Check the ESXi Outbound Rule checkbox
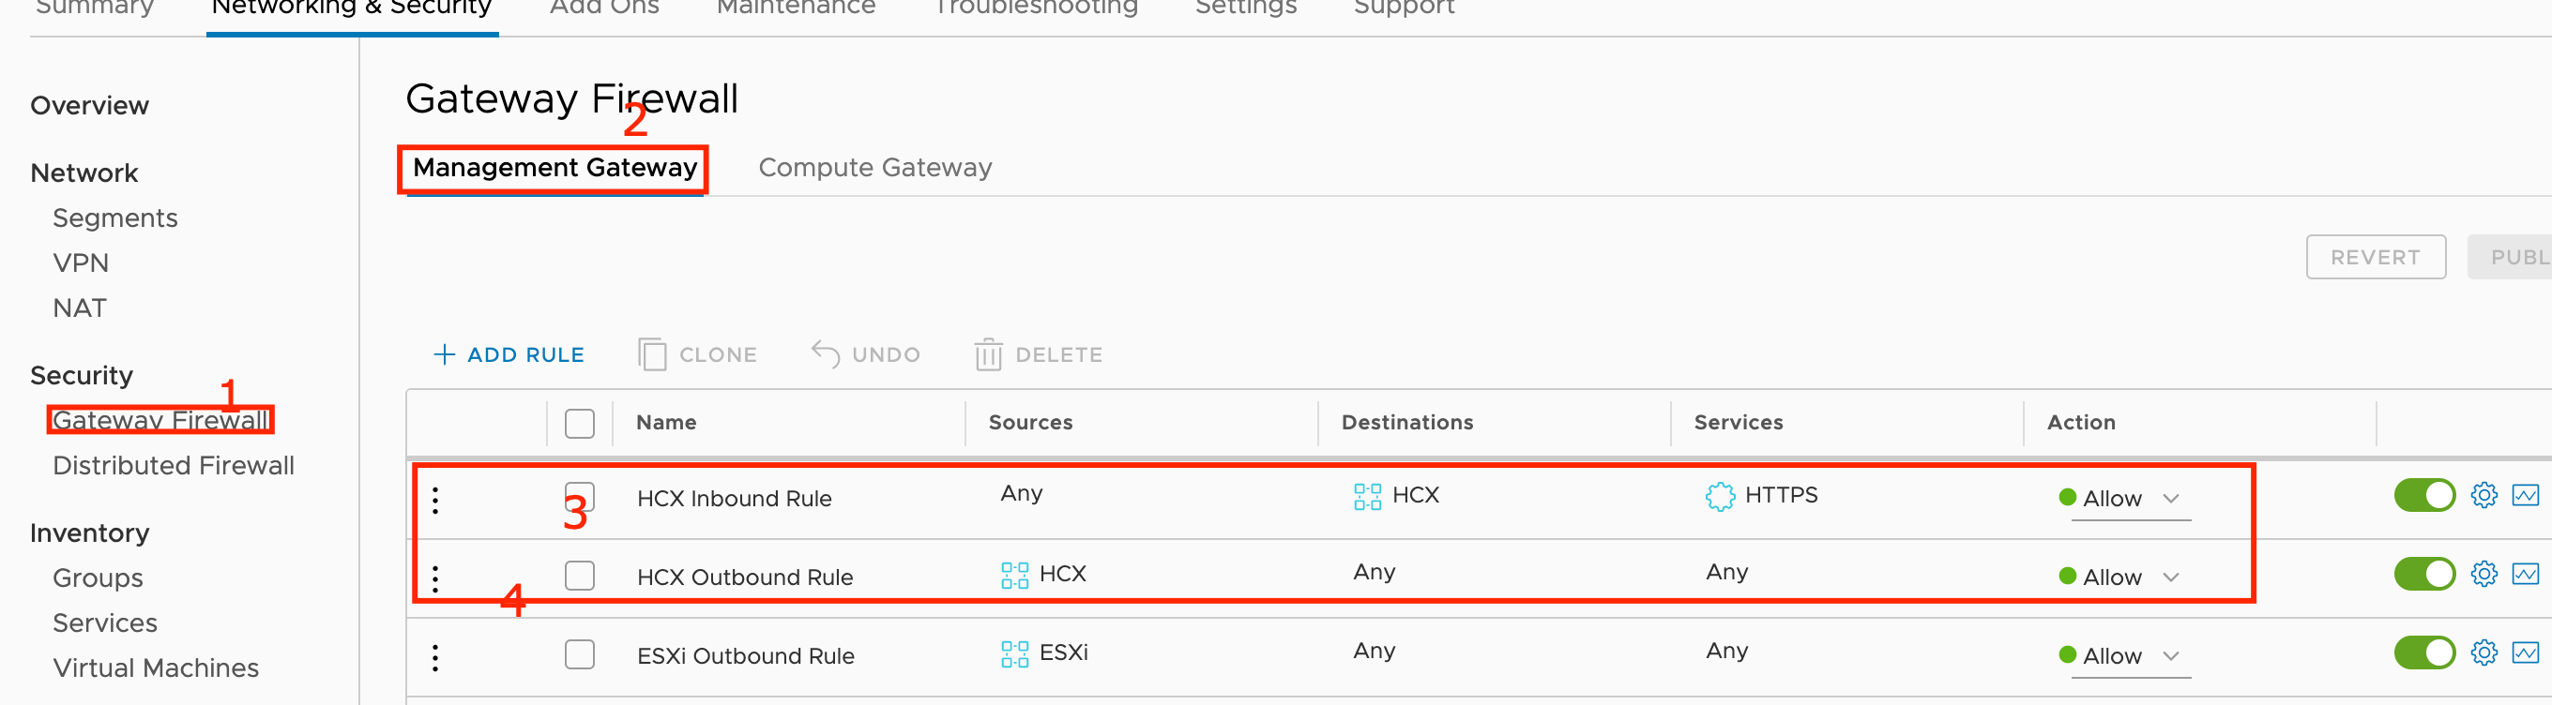This screenshot has width=2552, height=705. pos(580,654)
